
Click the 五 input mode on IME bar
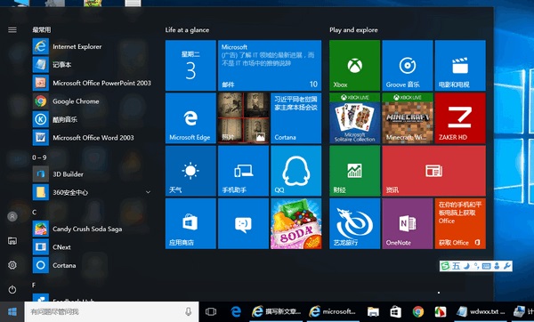pos(456,266)
